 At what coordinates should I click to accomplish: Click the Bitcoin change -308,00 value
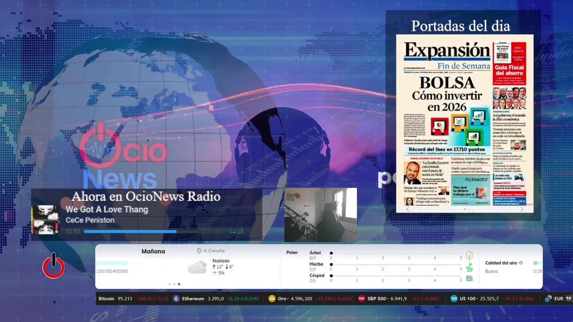pyautogui.click(x=145, y=299)
